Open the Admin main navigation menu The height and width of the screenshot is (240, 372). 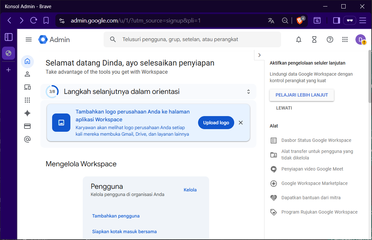(x=28, y=39)
